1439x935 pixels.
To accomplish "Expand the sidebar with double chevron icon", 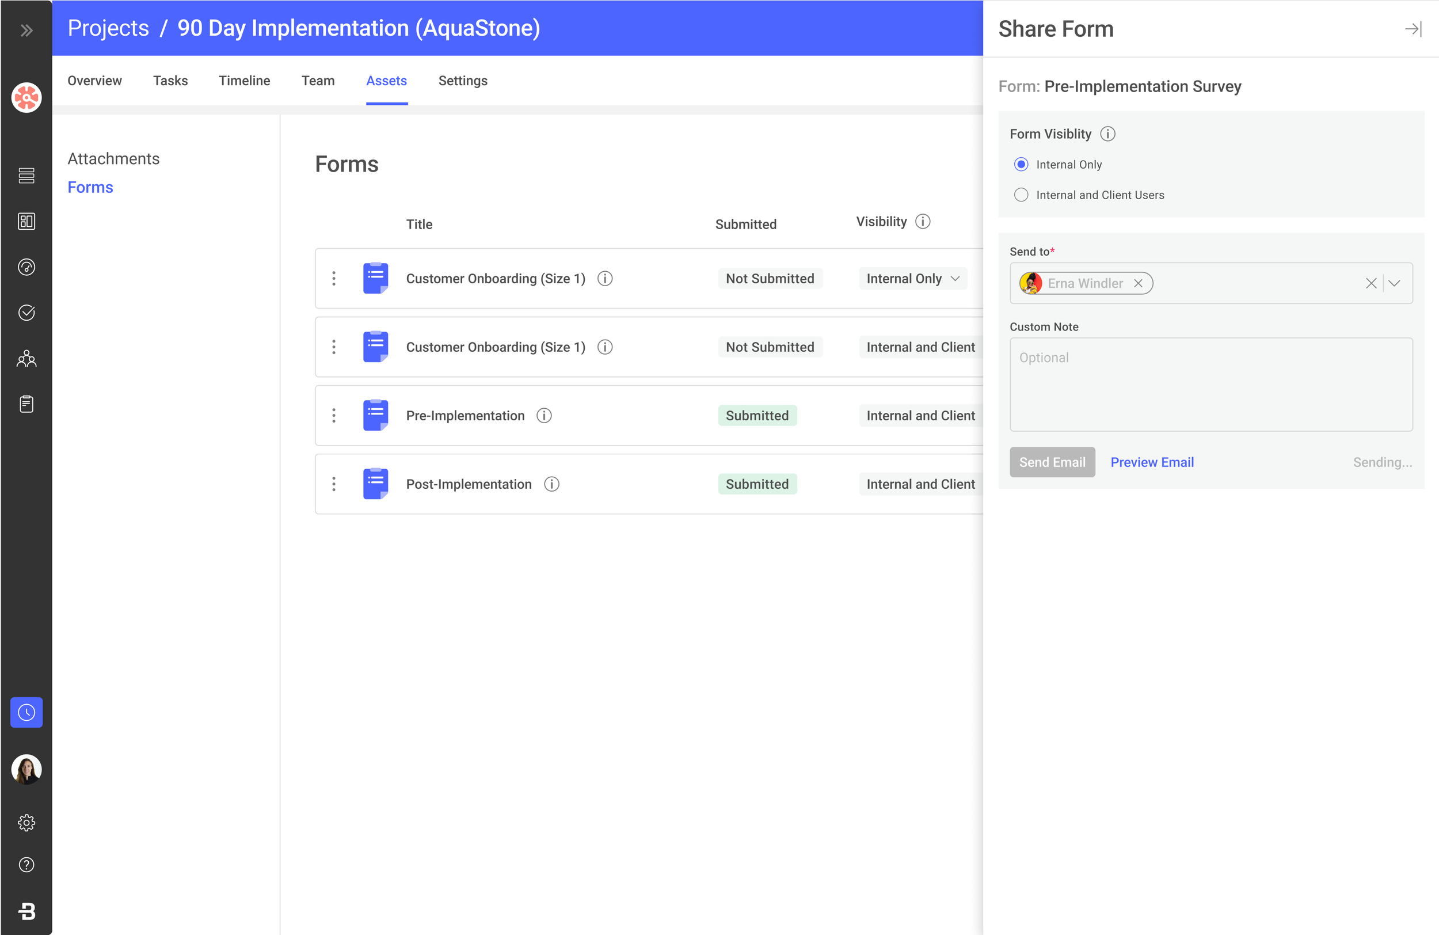I will [26, 31].
